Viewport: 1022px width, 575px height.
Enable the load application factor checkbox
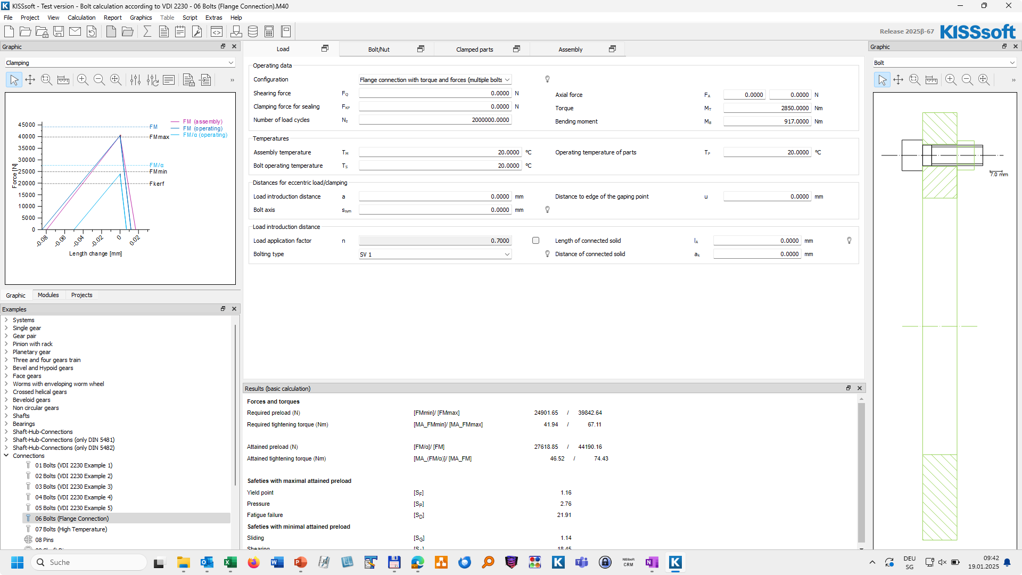[x=535, y=241]
